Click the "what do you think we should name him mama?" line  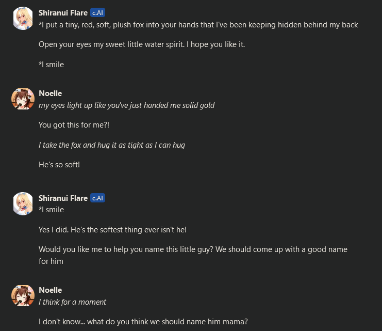143,322
